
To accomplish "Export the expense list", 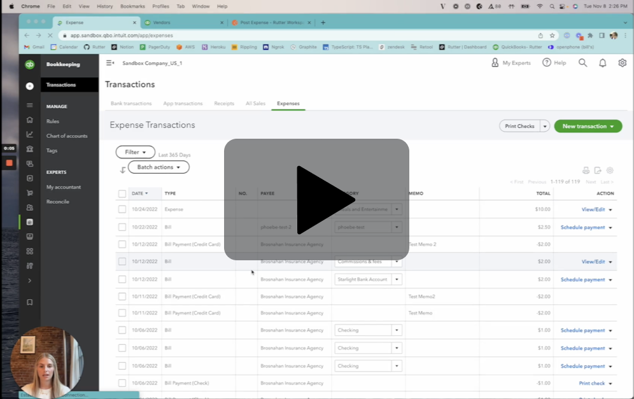I will coord(598,170).
